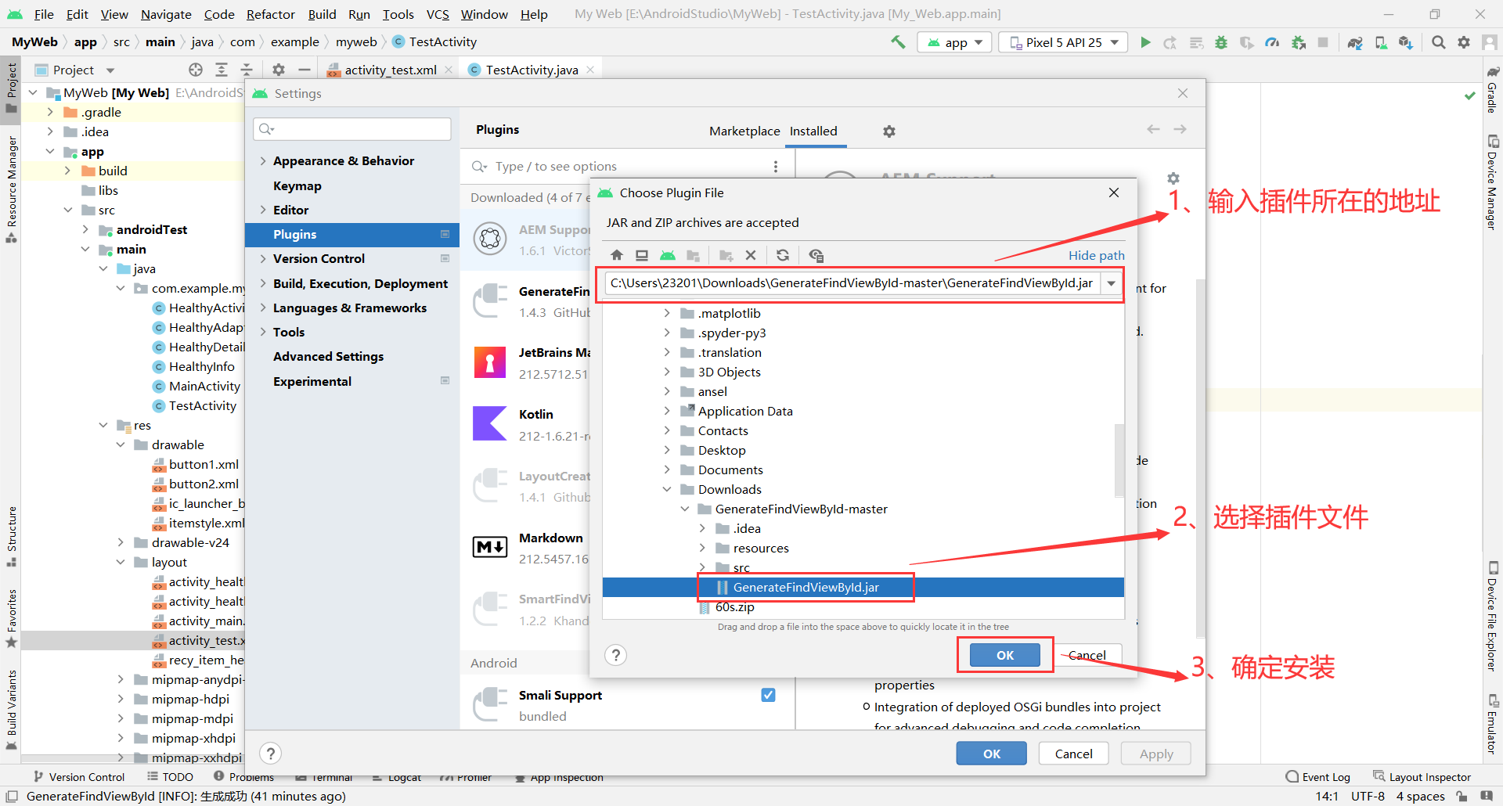
Task: Click the New Folder icon in file chooser
Action: tap(726, 255)
